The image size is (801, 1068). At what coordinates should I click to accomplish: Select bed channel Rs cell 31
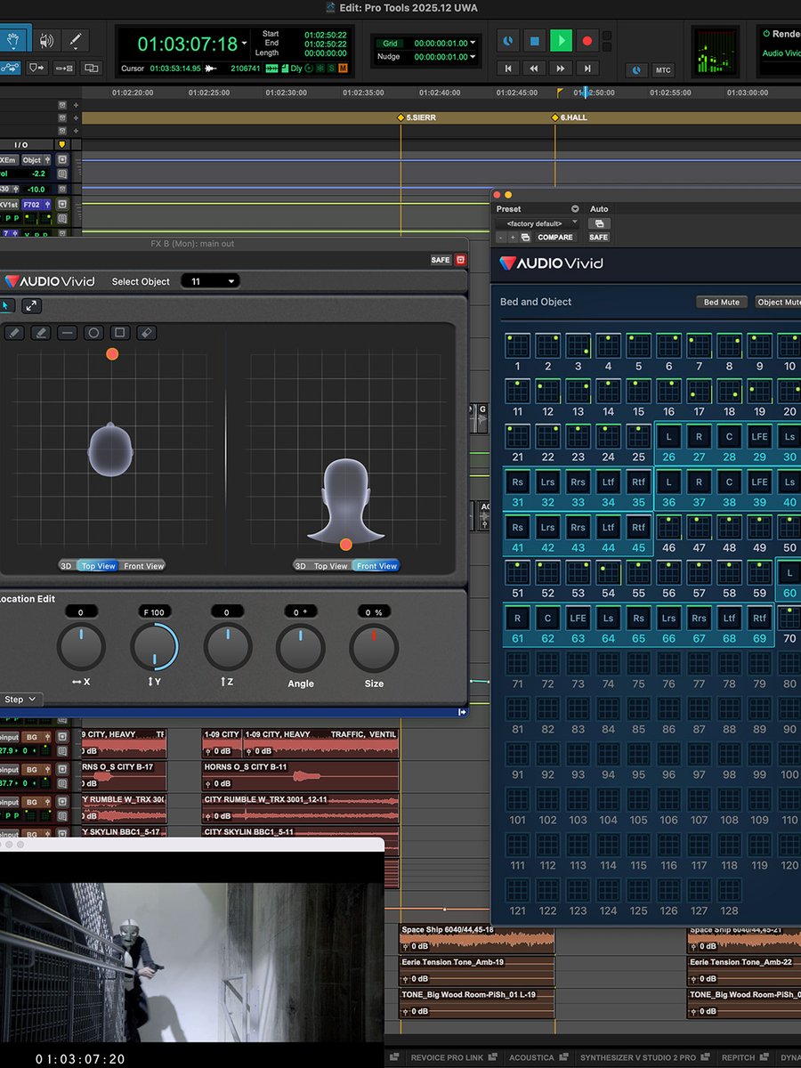click(x=518, y=482)
